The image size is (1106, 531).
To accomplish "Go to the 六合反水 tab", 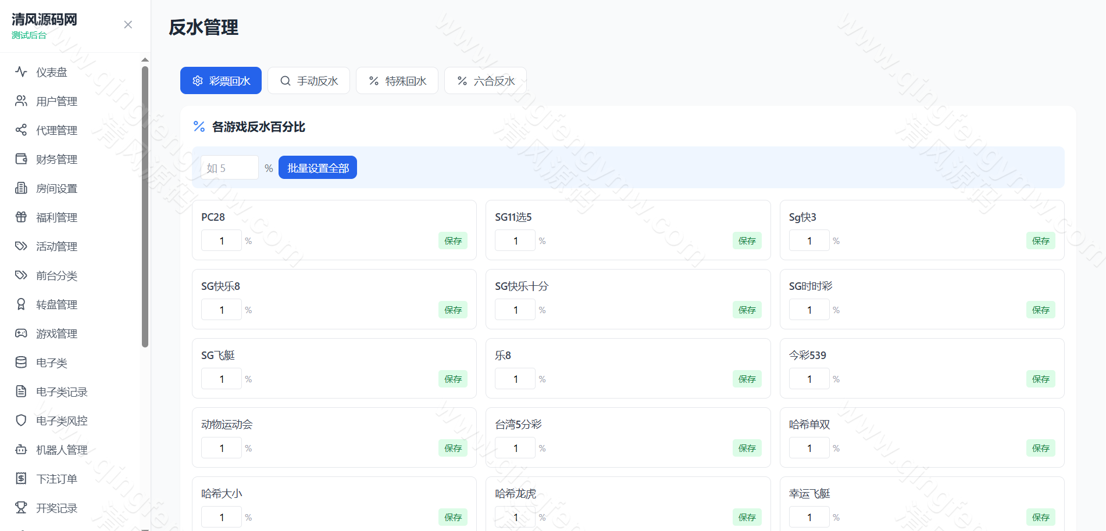I will click(486, 81).
